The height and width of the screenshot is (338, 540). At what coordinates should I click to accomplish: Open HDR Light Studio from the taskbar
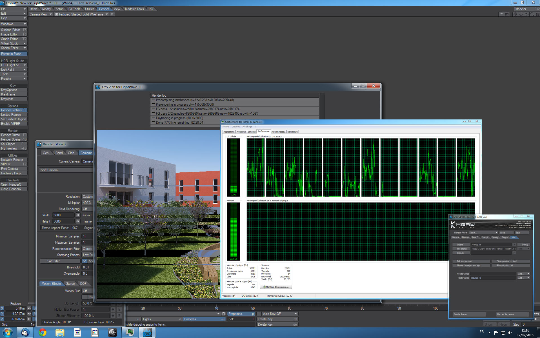[x=112, y=333]
